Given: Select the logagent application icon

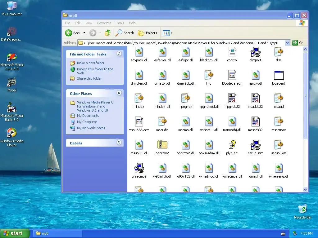Looking at the screenshot, I should coord(279,75).
